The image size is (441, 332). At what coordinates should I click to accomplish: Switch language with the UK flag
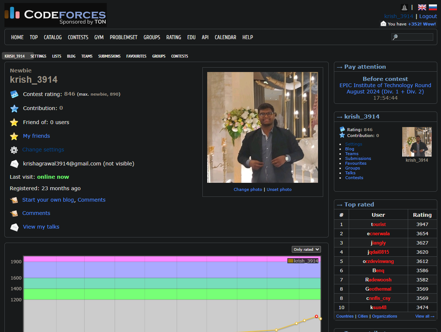coord(422,7)
